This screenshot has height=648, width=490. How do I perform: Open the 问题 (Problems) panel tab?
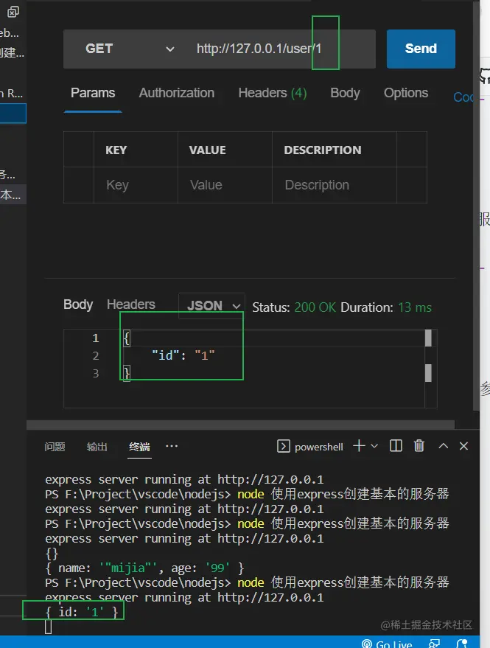55,447
